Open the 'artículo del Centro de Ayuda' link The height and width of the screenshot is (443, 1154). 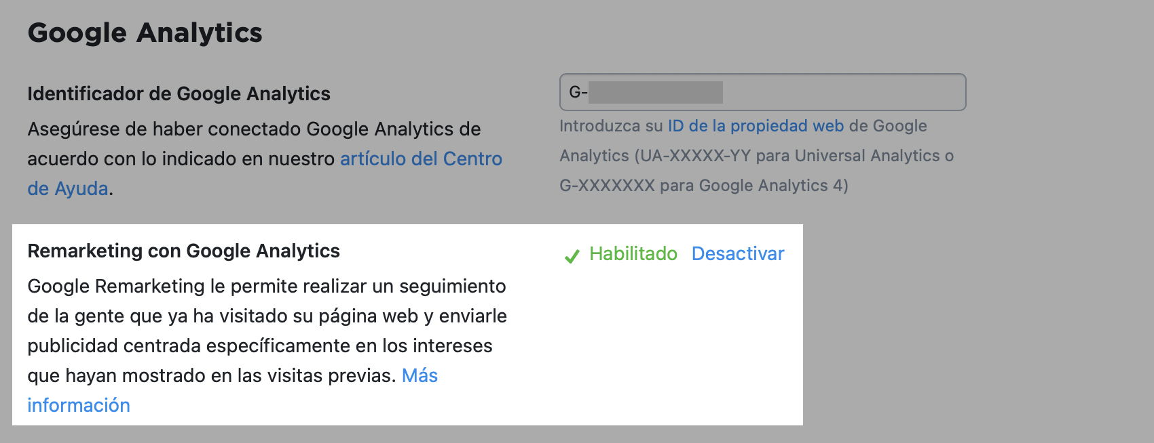click(421, 159)
